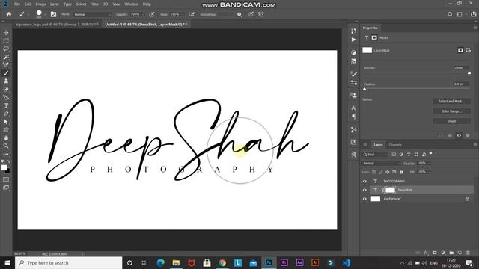The width and height of the screenshot is (479, 269).
Task: Hide the PHOTOGRAPHY layer
Action: coord(364,181)
